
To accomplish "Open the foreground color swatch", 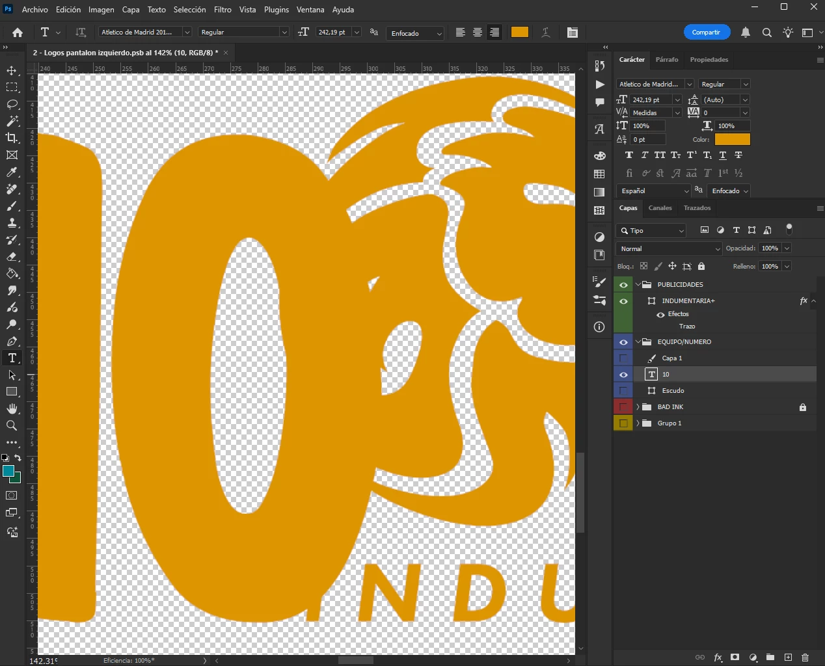I will pyautogui.click(x=8, y=471).
